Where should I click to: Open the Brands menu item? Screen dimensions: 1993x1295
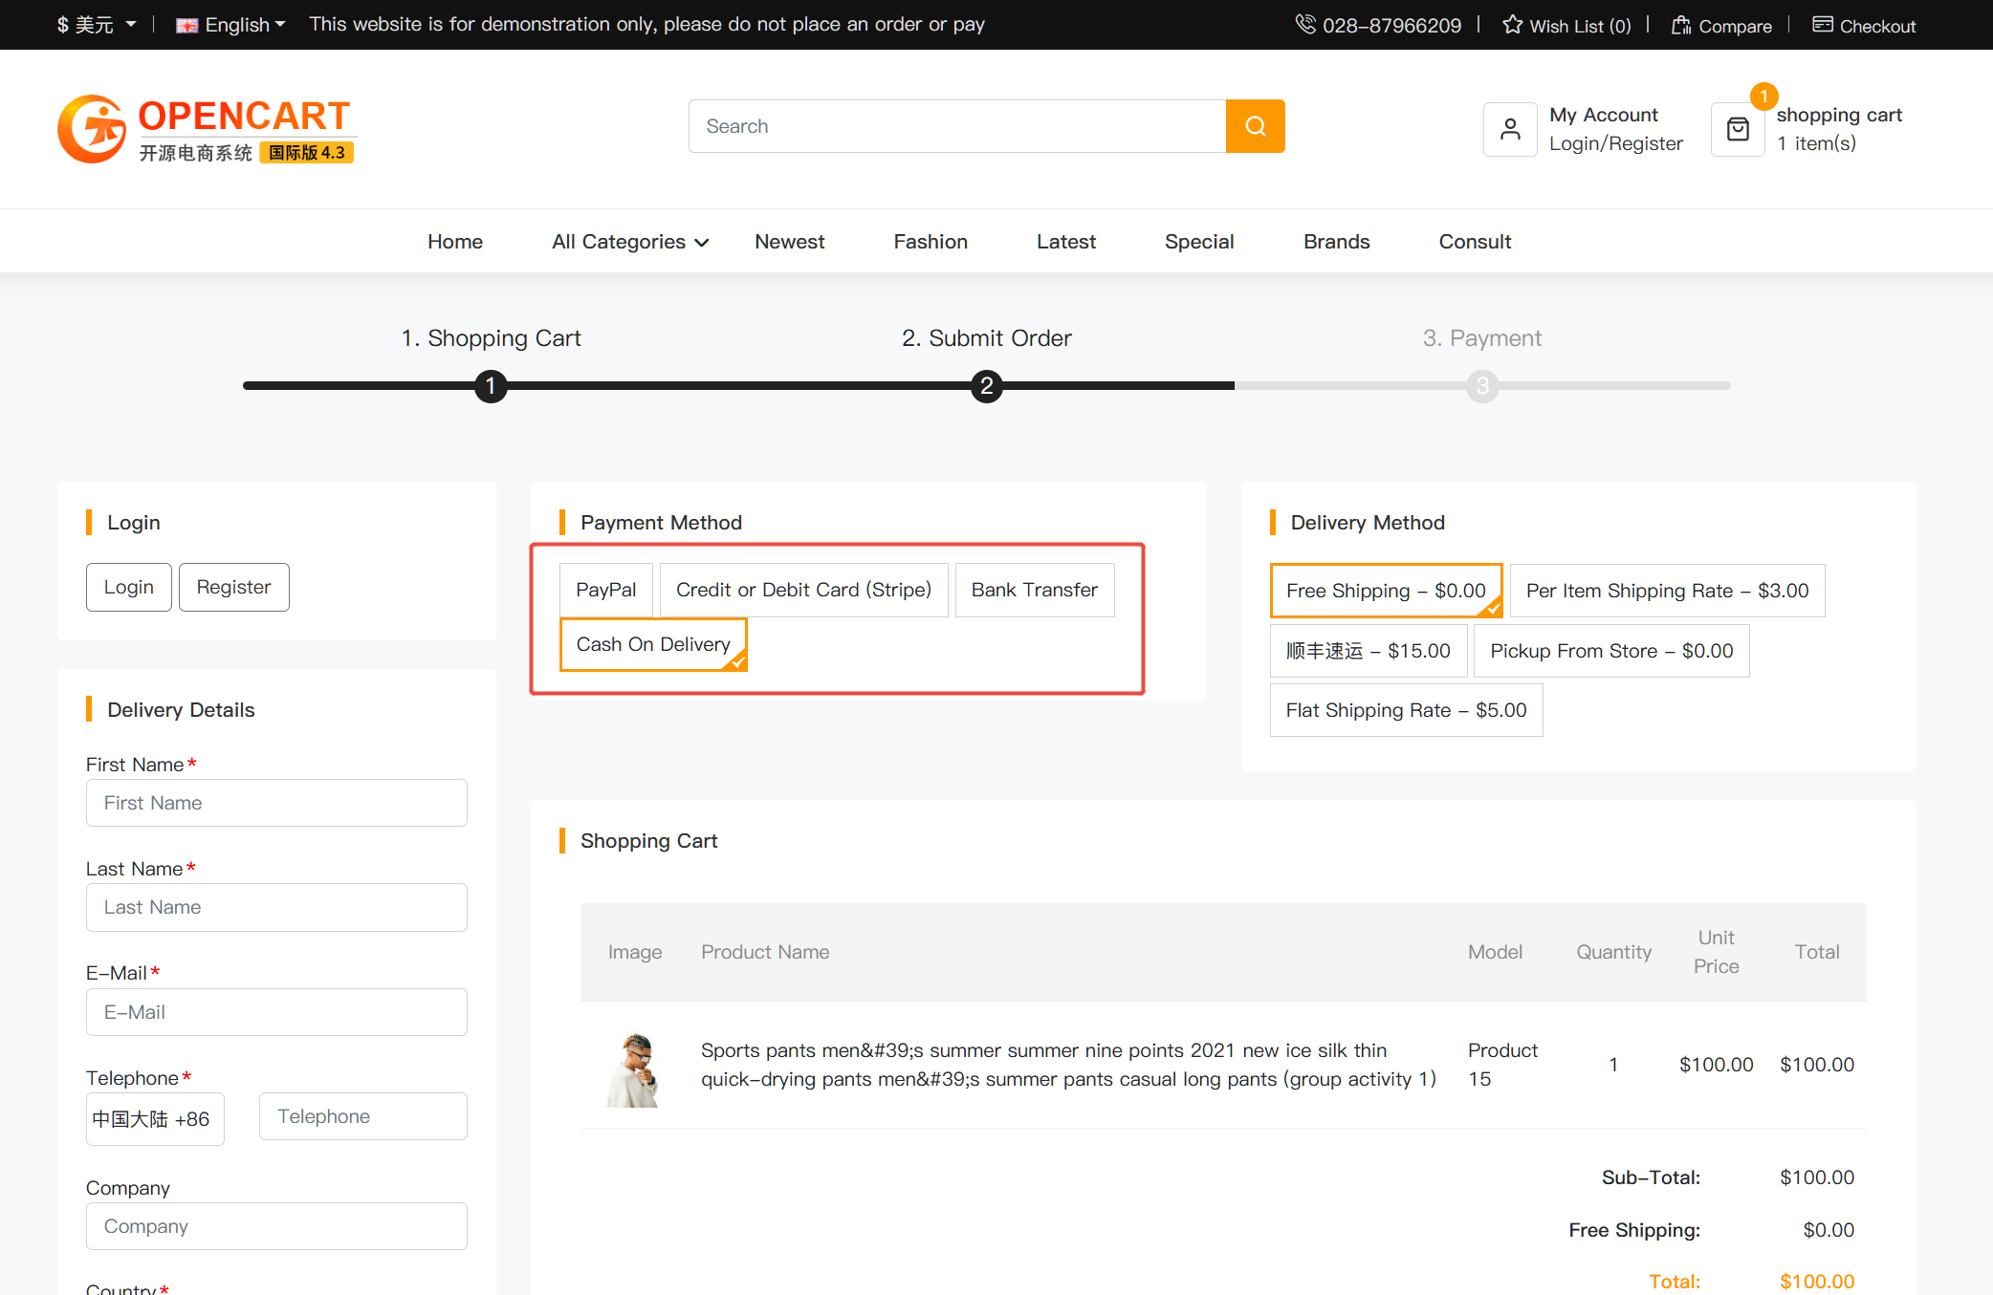[x=1336, y=242]
